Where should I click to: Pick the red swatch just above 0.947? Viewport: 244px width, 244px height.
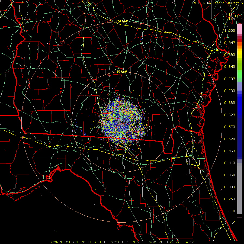click(x=239, y=40)
